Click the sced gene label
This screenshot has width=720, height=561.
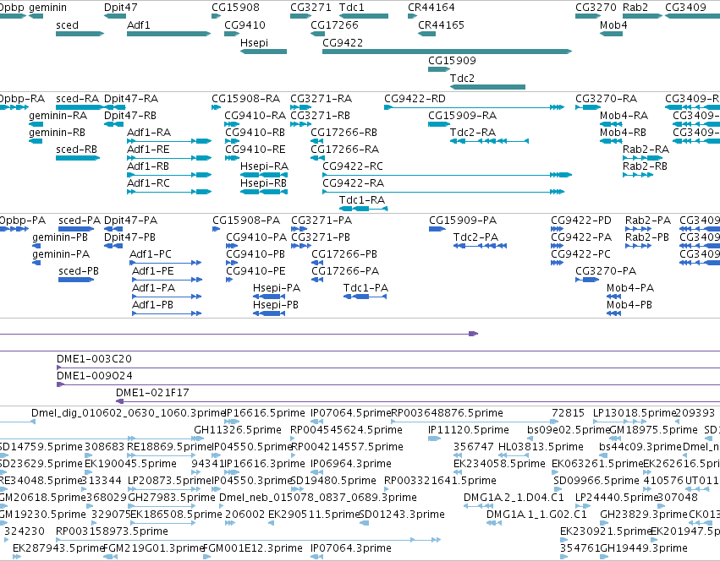pos(67,25)
